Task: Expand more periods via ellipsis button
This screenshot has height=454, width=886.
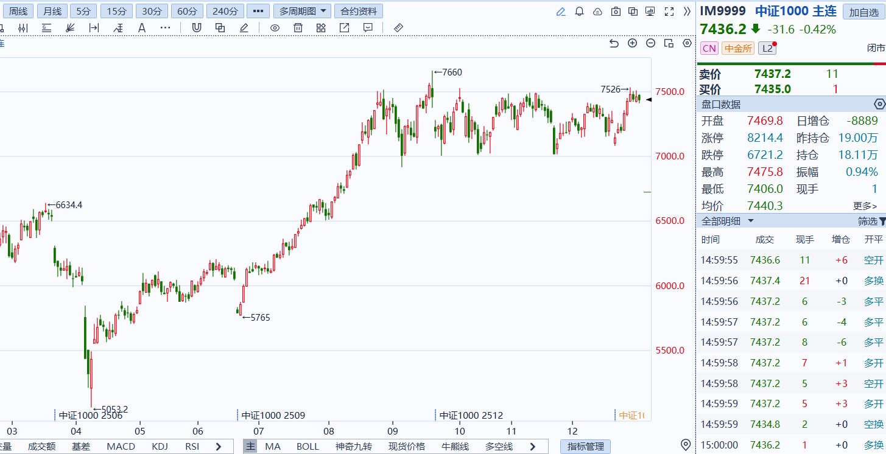Action: [257, 11]
